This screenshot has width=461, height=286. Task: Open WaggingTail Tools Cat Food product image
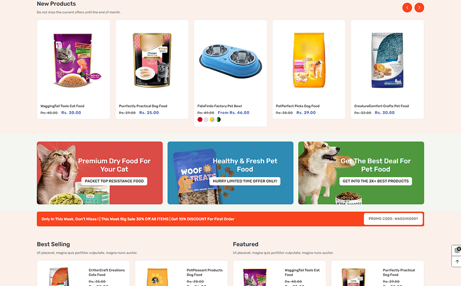pos(74,60)
